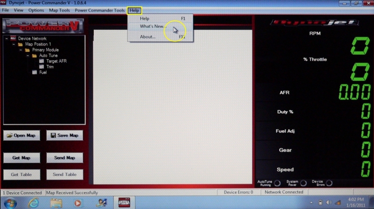The width and height of the screenshot is (374, 209).
Task: Click the Target AFR table icon
Action: point(42,61)
